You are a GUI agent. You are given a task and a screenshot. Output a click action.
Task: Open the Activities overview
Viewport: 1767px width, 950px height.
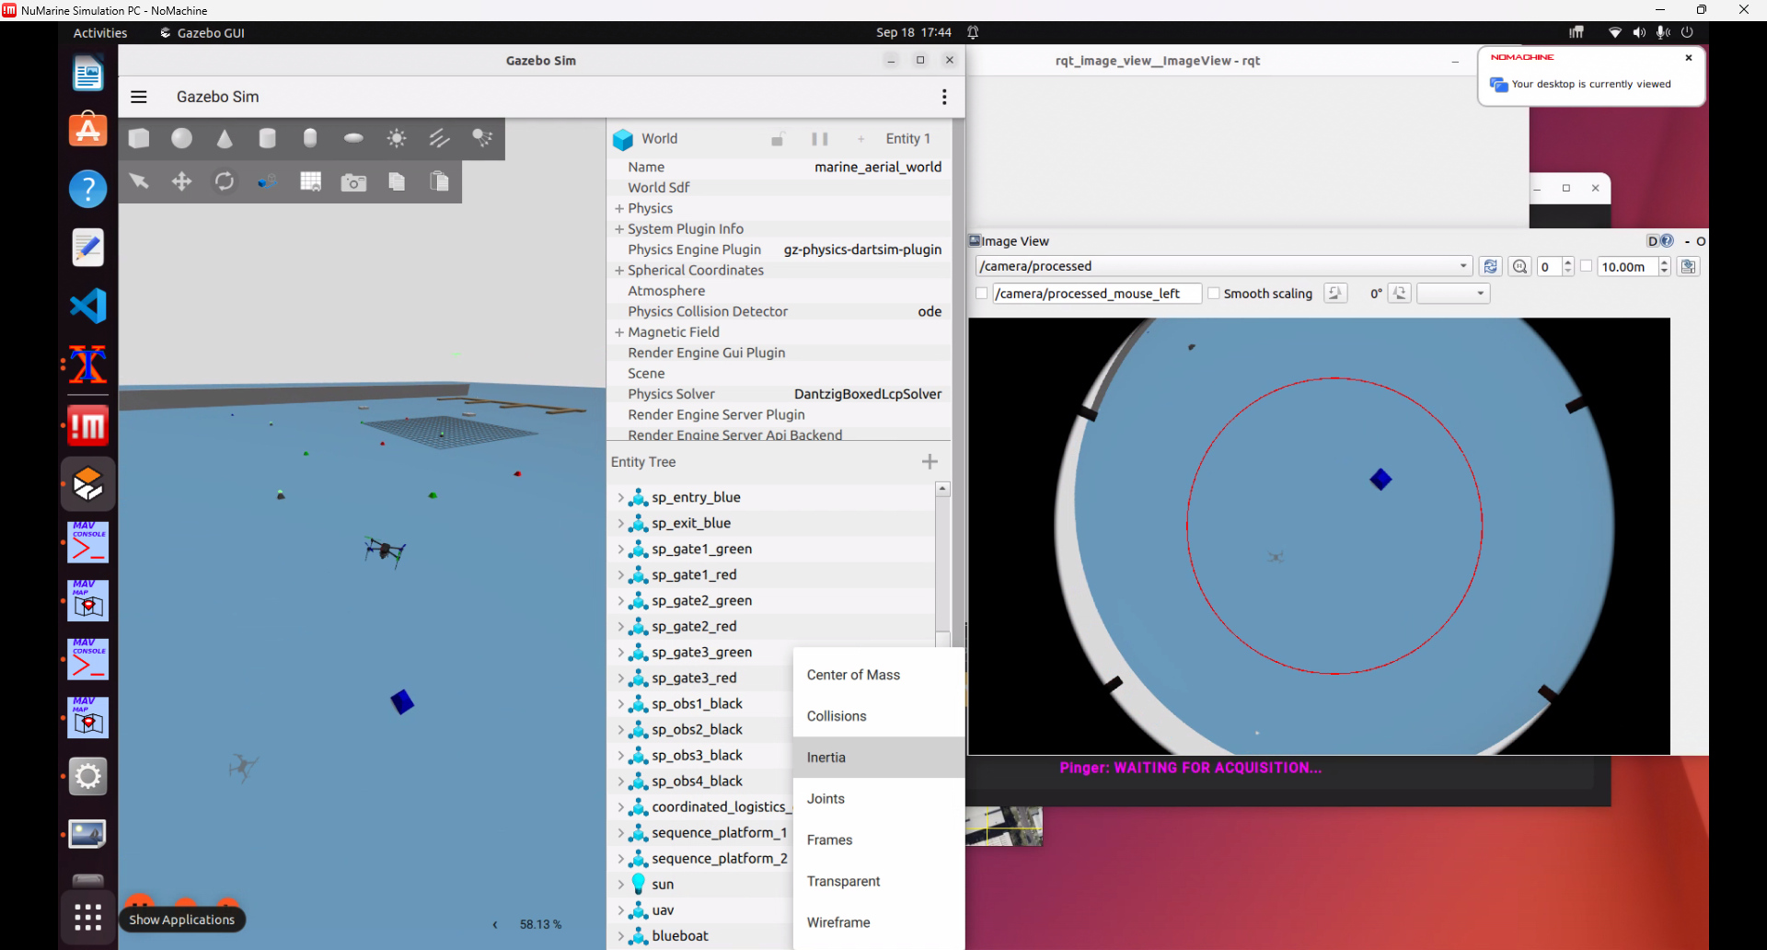tap(100, 33)
